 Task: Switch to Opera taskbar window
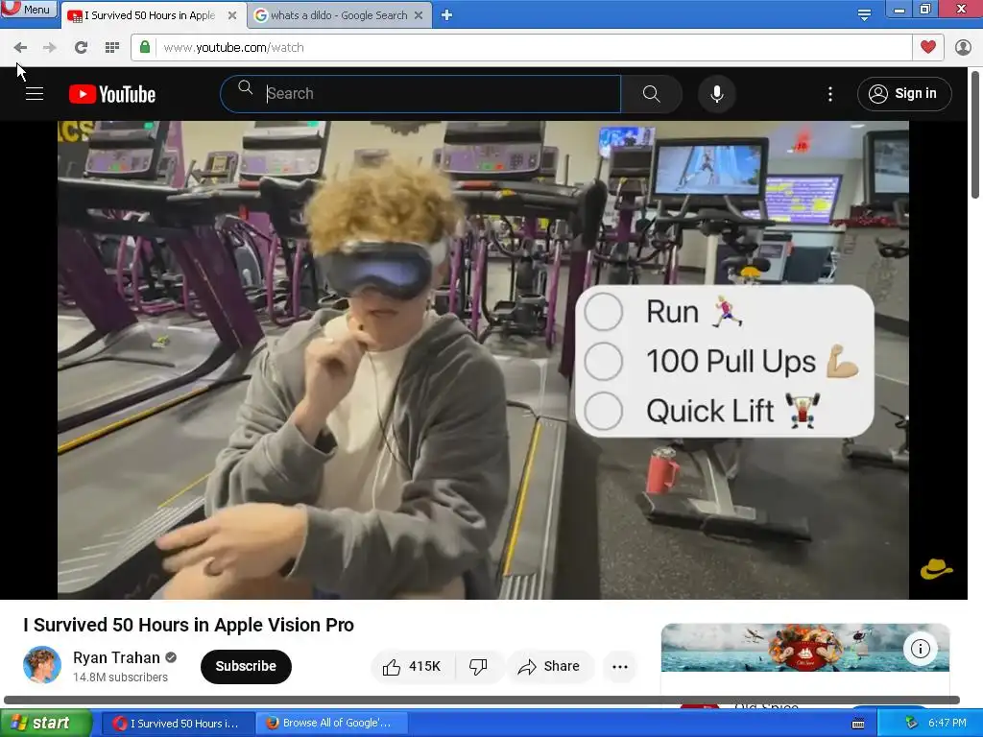point(178,724)
